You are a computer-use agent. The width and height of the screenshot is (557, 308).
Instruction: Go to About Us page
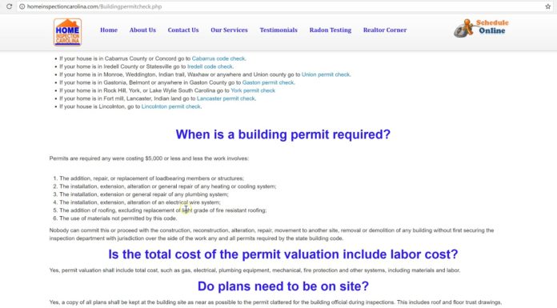(x=142, y=30)
